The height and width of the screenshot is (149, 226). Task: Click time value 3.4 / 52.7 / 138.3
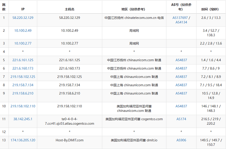[x=211, y=33]
